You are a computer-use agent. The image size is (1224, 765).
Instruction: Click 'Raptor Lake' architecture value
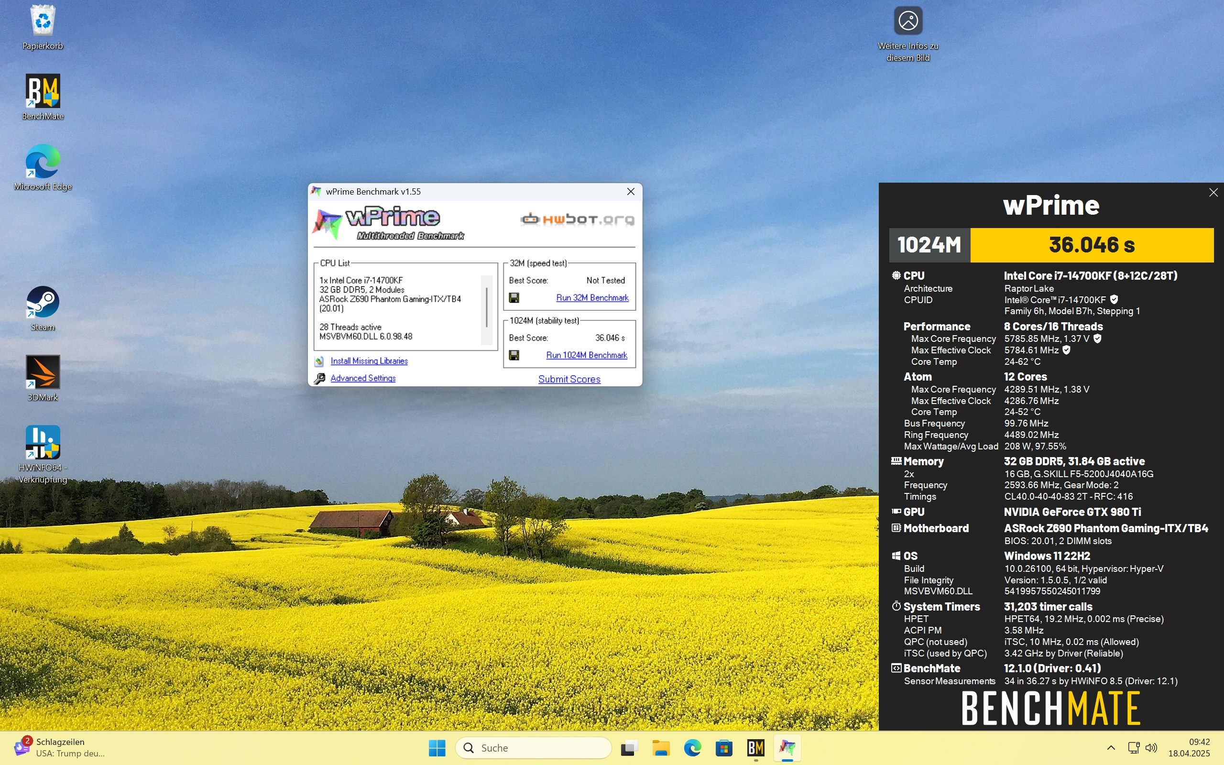click(x=1029, y=288)
